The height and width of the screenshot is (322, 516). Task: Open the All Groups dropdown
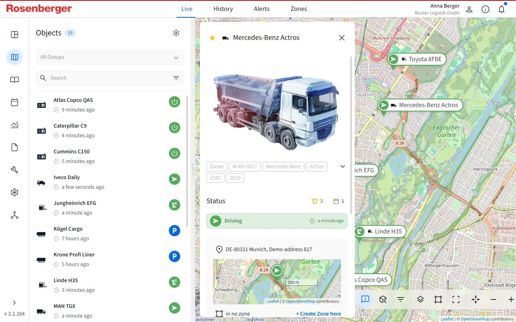pos(110,57)
